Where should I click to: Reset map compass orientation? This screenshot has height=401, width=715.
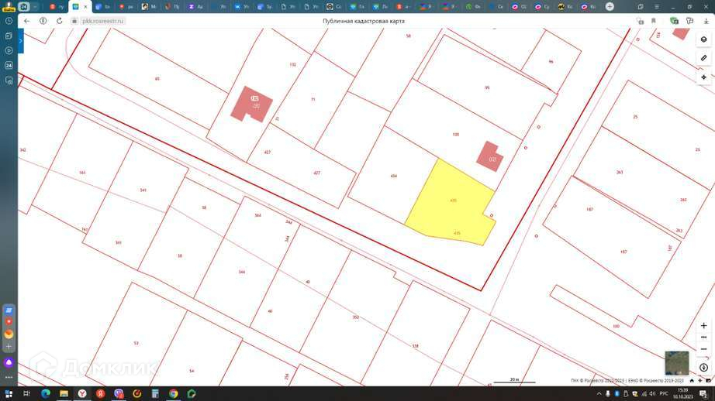click(703, 367)
